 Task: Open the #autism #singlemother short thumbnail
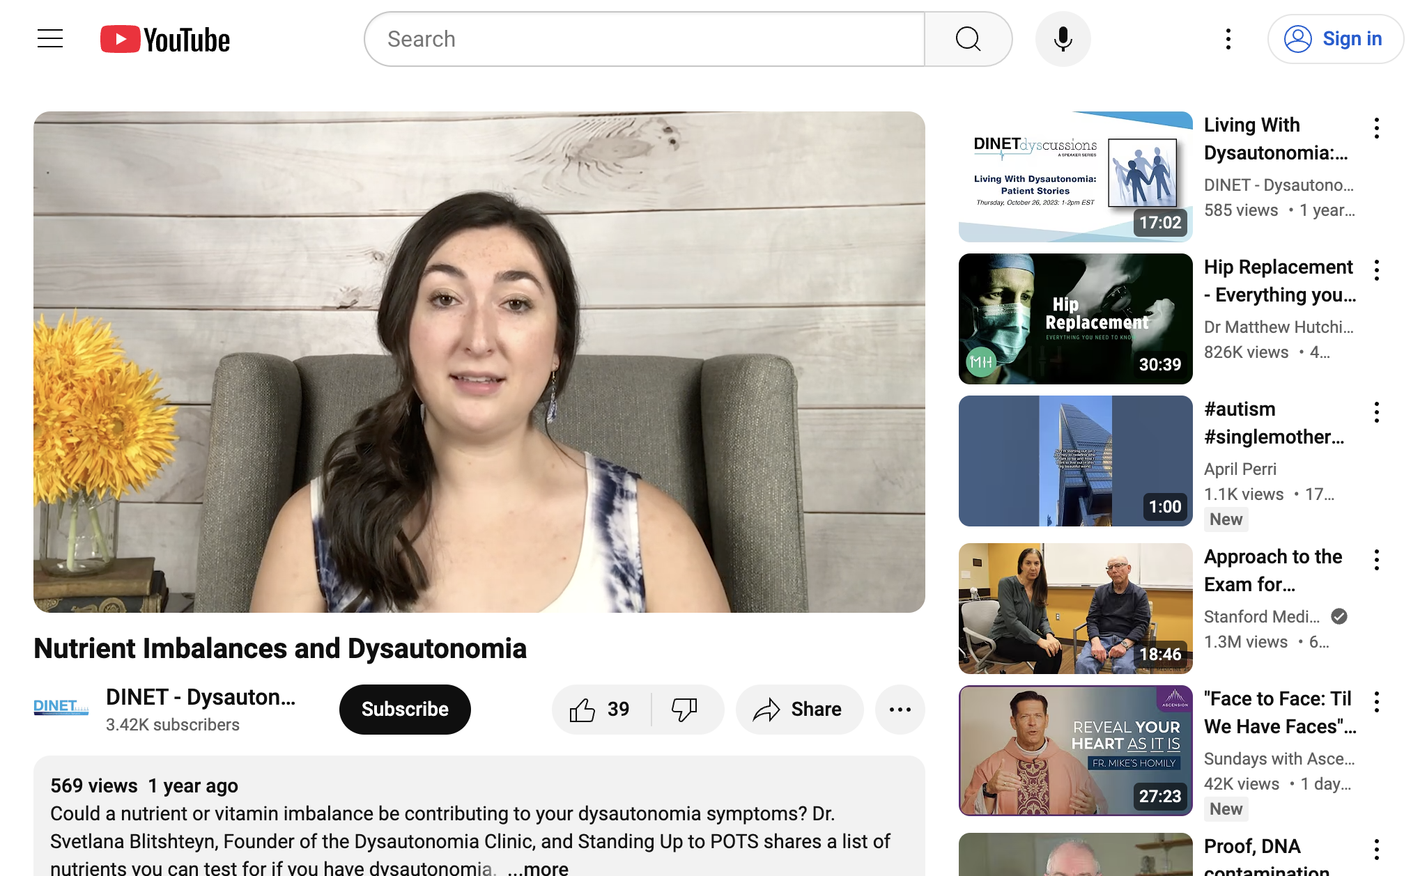(x=1075, y=461)
